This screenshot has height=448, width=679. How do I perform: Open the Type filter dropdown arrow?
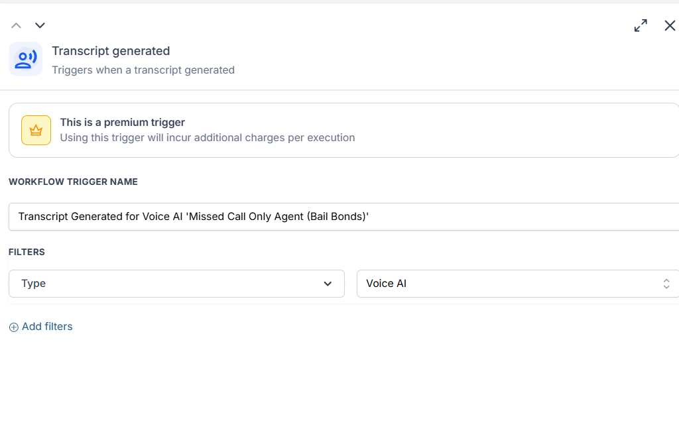pos(328,284)
